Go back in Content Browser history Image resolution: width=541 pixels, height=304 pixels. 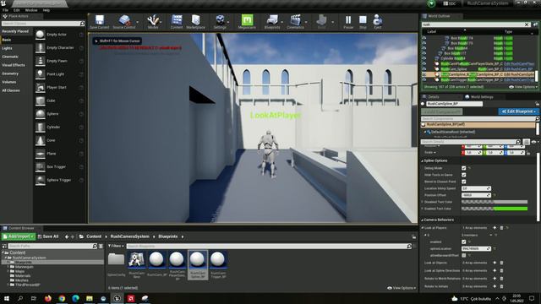[x=67, y=236]
